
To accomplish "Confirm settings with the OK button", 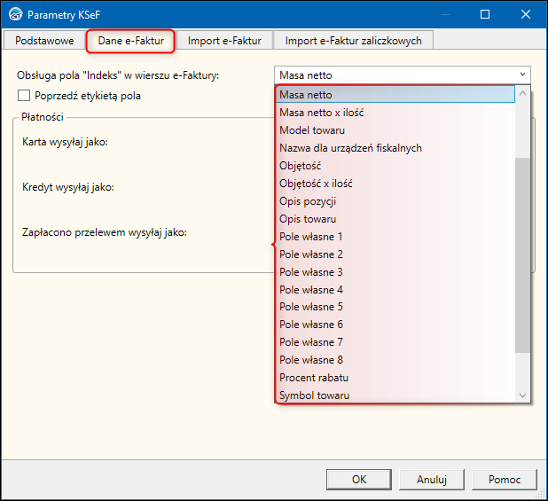I will (359, 480).
